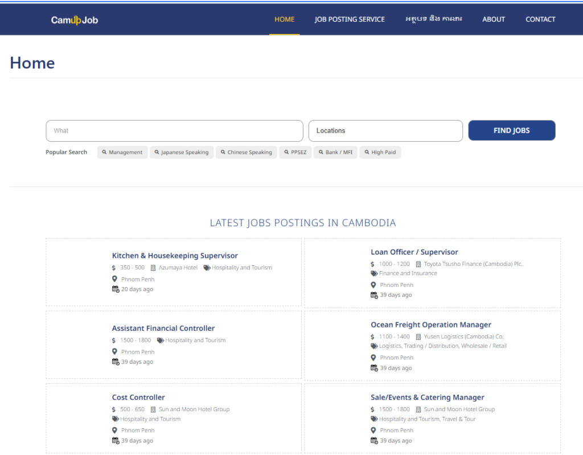Click the location pin under Loan Officer job
Viewport: 583px width, 455px height.
click(x=373, y=285)
